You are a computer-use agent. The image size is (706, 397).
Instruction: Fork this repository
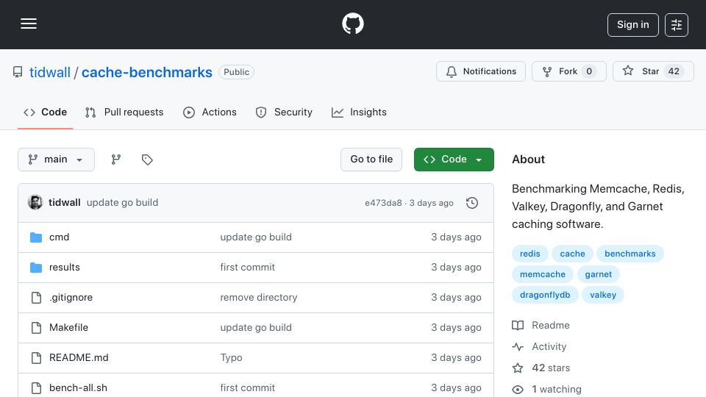tap(568, 71)
